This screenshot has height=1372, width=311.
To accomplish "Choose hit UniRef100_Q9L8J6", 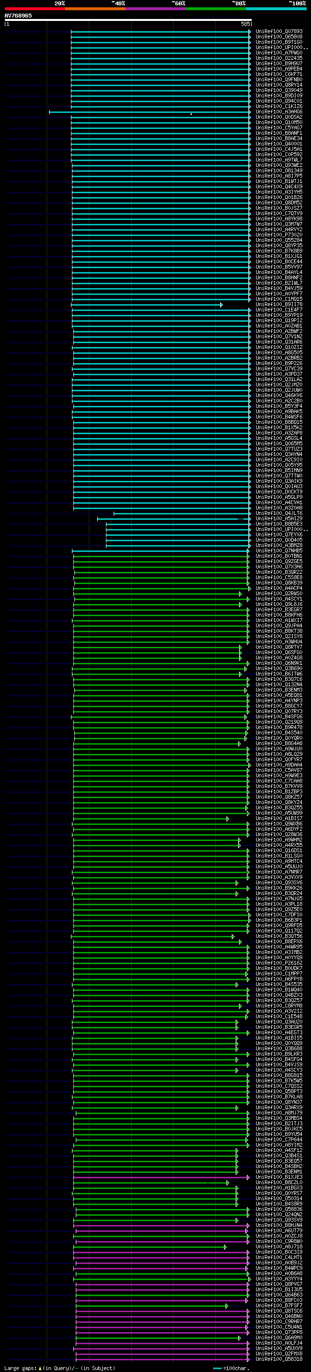I will coord(279,604).
